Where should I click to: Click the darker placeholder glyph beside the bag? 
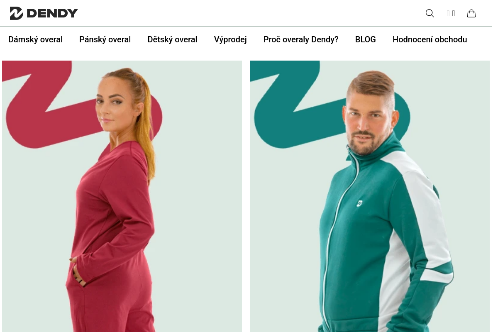(454, 13)
